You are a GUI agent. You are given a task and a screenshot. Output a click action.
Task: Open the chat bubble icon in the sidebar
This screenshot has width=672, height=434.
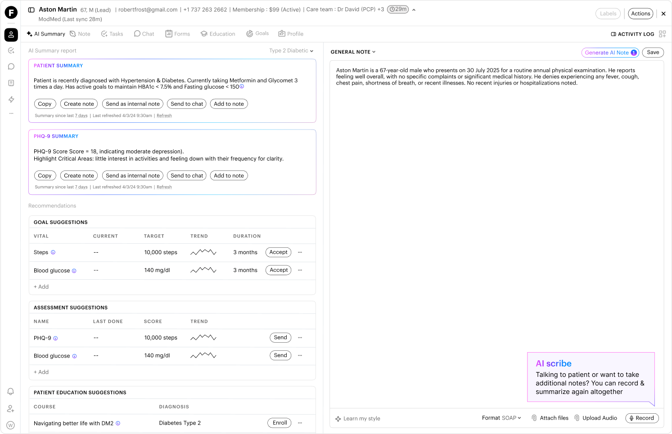pyautogui.click(x=11, y=67)
